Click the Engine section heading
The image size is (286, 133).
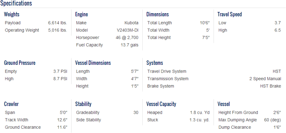point(82,14)
